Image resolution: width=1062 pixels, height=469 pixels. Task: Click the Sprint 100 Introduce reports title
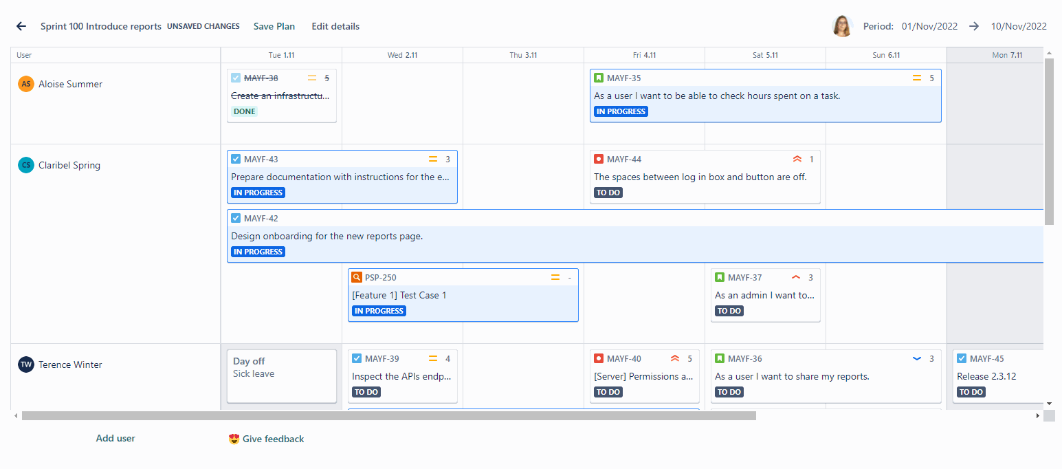(x=101, y=26)
